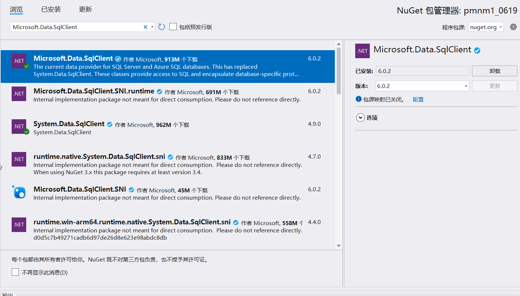Expand the options section chevron
This screenshot has width=520, height=296.
click(x=360, y=117)
